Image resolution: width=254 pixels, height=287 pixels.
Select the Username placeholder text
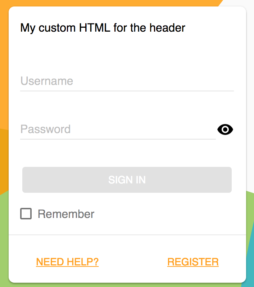(x=47, y=81)
